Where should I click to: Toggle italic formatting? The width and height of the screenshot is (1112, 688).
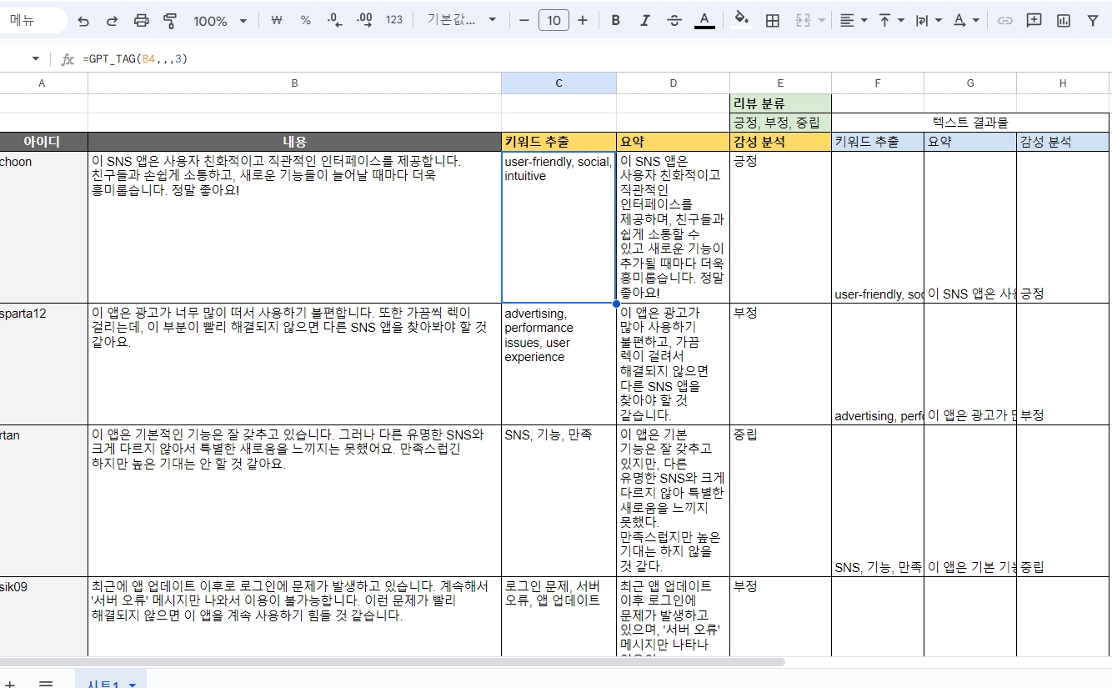(x=644, y=21)
